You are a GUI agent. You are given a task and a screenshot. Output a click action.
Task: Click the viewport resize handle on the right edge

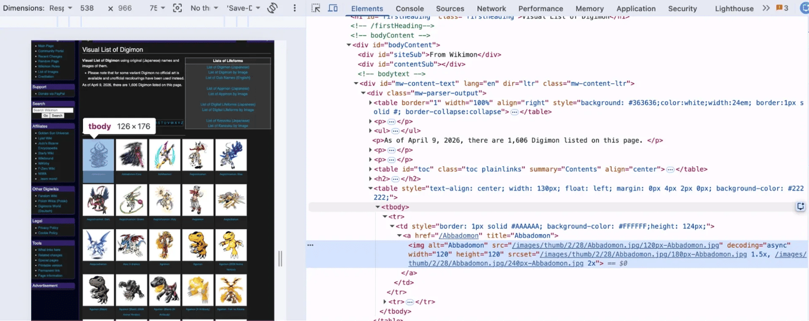coord(280,259)
